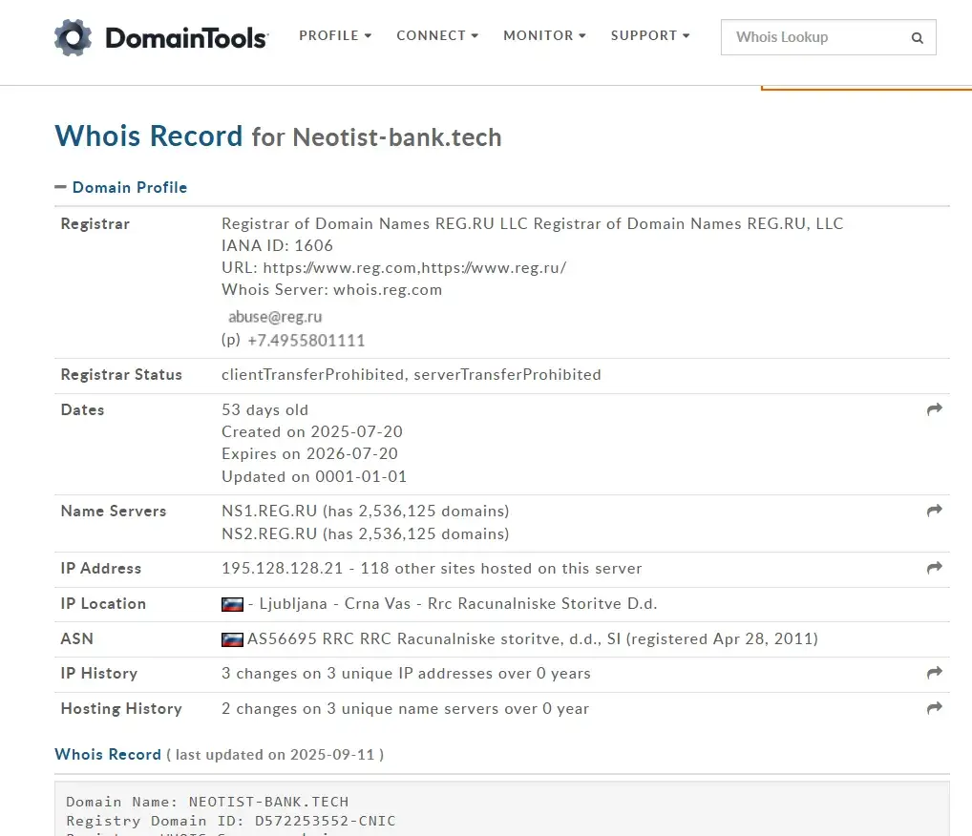Viewport: 972px width, 836px height.
Task: Click the Whois Record section heading link
Action: point(108,754)
